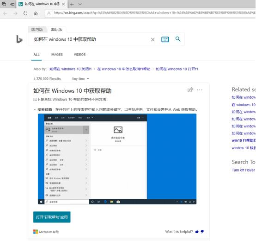Open suggestion 如何在 windows 10 关闭f1
The height and width of the screenshot is (241, 256).
tap(71, 69)
